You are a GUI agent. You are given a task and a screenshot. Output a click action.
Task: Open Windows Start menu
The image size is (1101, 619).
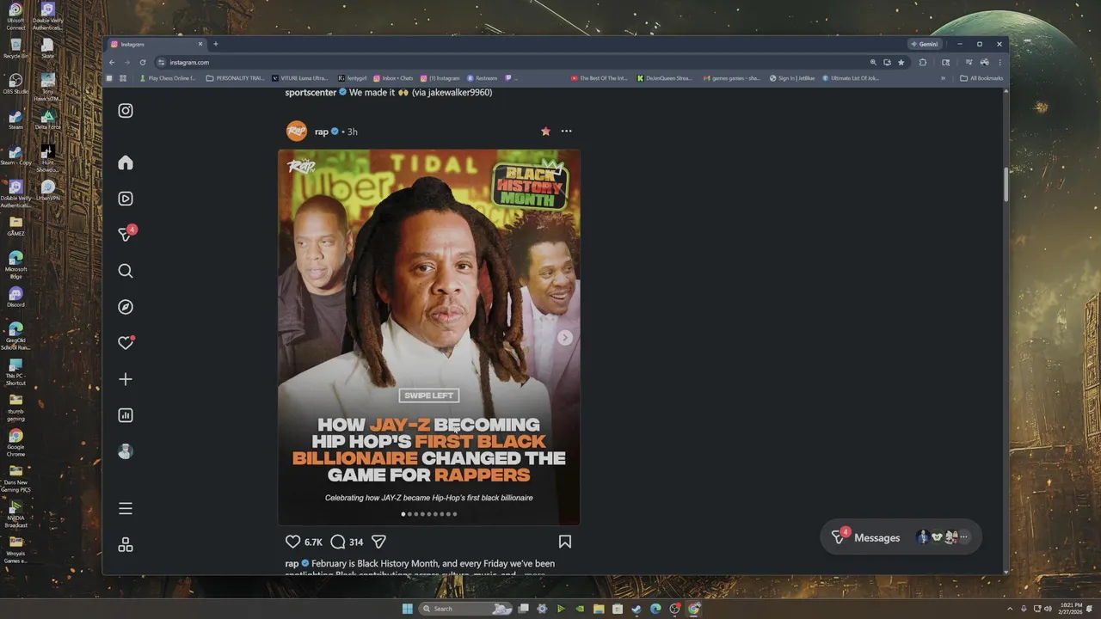point(407,609)
